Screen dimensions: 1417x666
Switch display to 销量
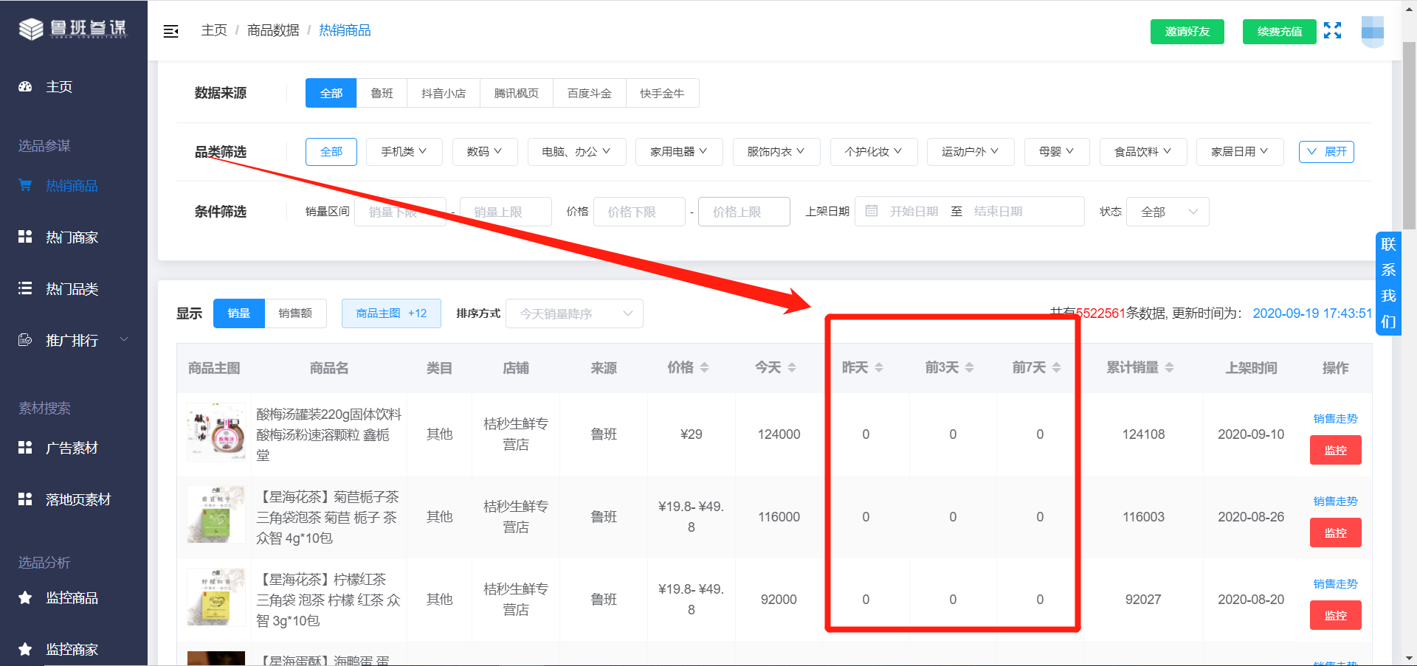239,313
